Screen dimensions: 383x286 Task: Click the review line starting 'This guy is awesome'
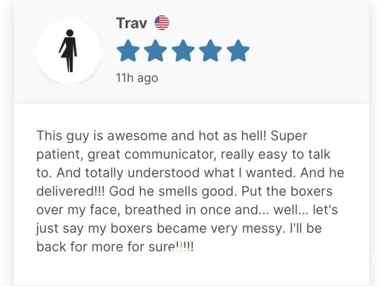pos(172,136)
